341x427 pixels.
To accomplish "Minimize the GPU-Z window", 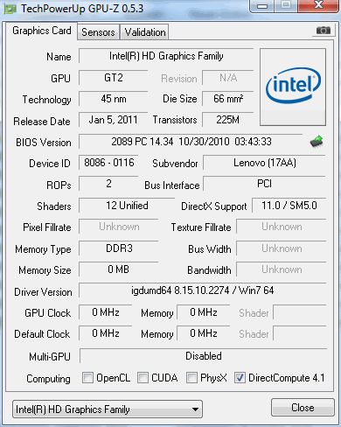I will point(262,6).
